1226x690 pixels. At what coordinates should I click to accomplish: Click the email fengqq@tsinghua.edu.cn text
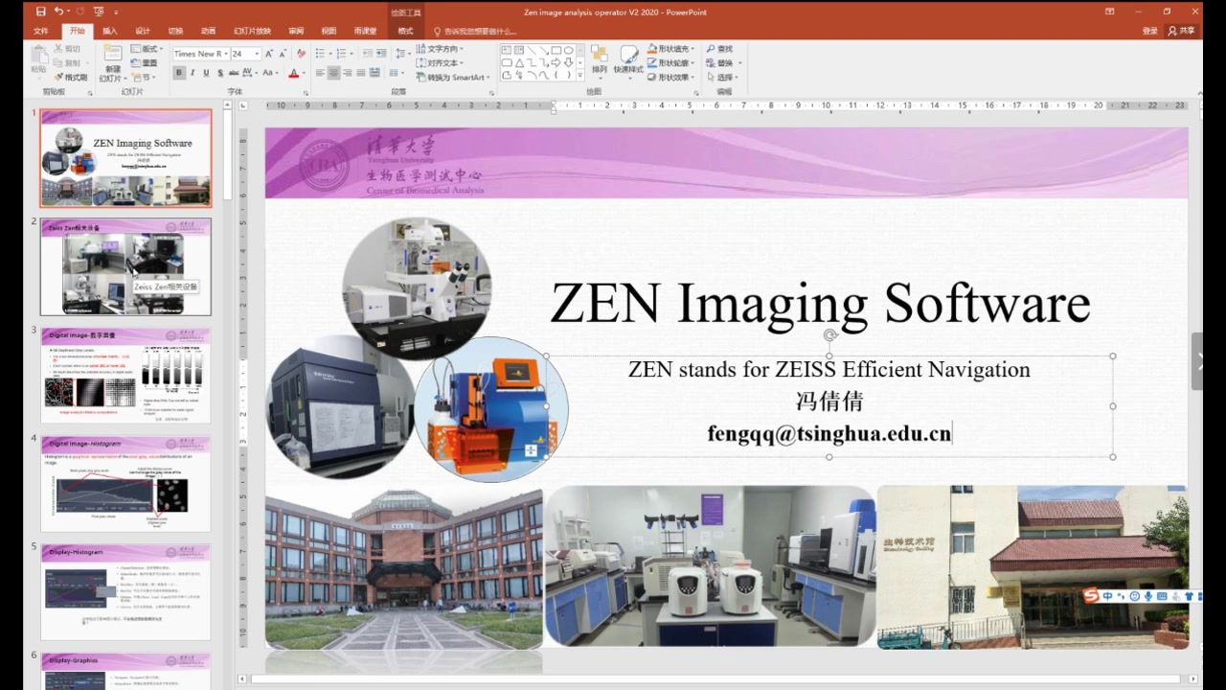829,433
